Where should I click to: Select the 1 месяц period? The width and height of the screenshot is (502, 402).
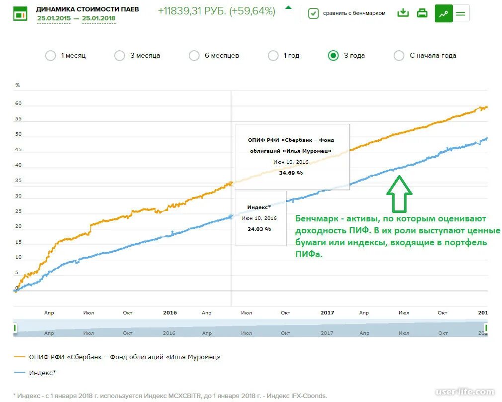tap(51, 55)
